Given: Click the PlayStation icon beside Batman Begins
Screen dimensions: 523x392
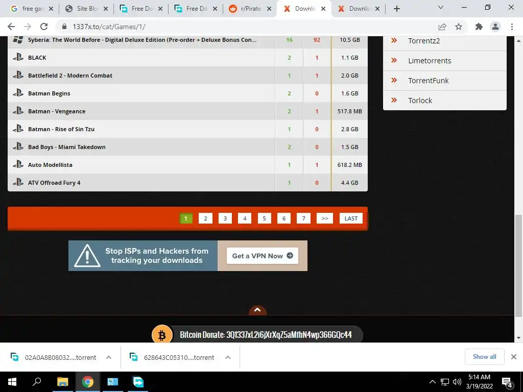Looking at the screenshot, I should pyautogui.click(x=18, y=93).
